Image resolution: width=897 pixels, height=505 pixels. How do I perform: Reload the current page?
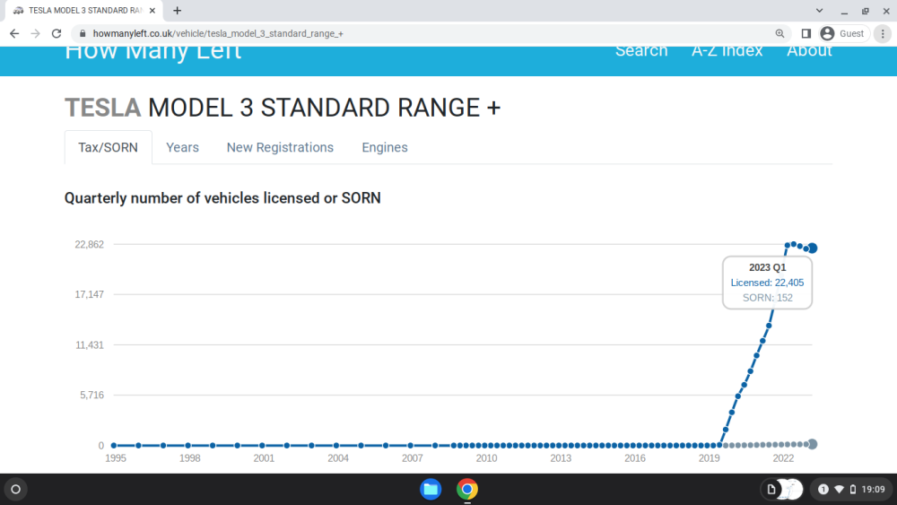pyautogui.click(x=56, y=34)
